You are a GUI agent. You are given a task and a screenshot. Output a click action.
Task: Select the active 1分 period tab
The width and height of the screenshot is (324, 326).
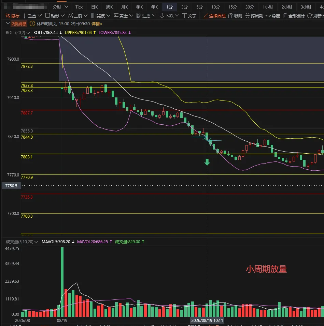[169, 7]
